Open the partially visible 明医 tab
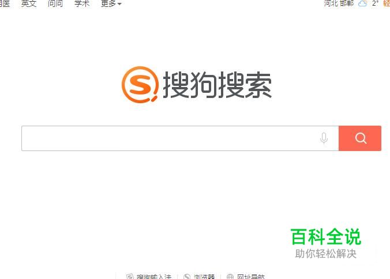 5,3
